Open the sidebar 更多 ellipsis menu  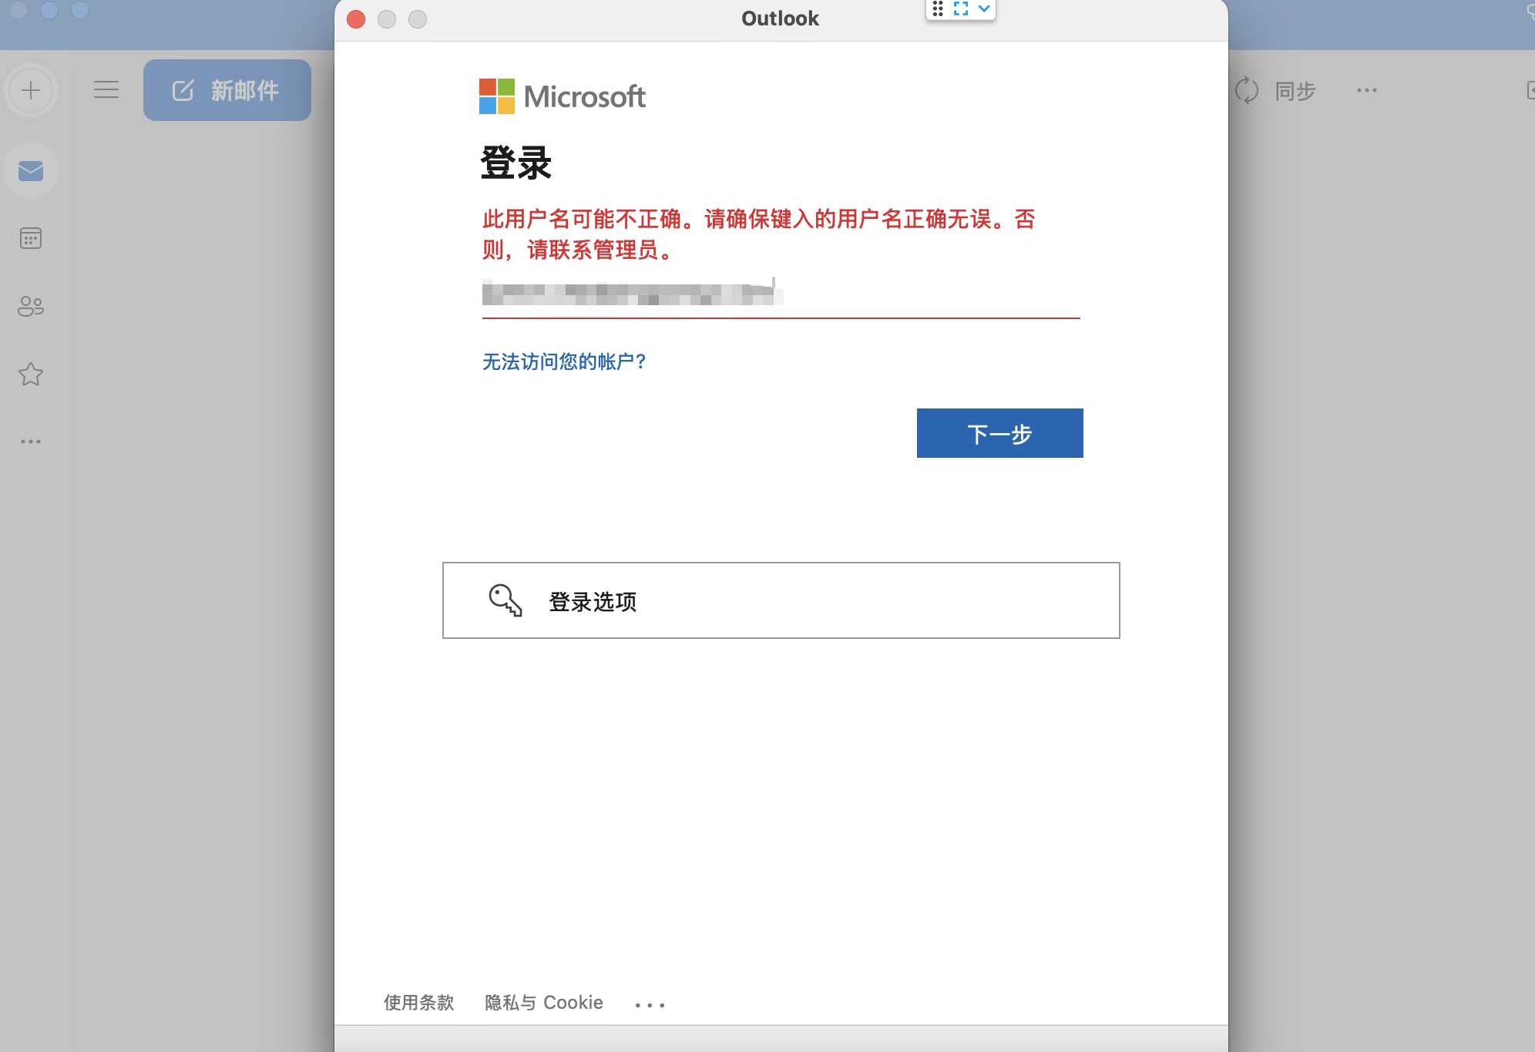[x=30, y=441]
